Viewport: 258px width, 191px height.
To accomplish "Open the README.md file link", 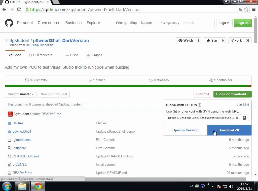I will click(x=22, y=173).
